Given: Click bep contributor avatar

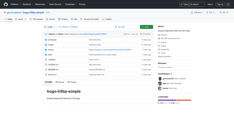Looking at the screenshot, I should pyautogui.click(x=160, y=84).
